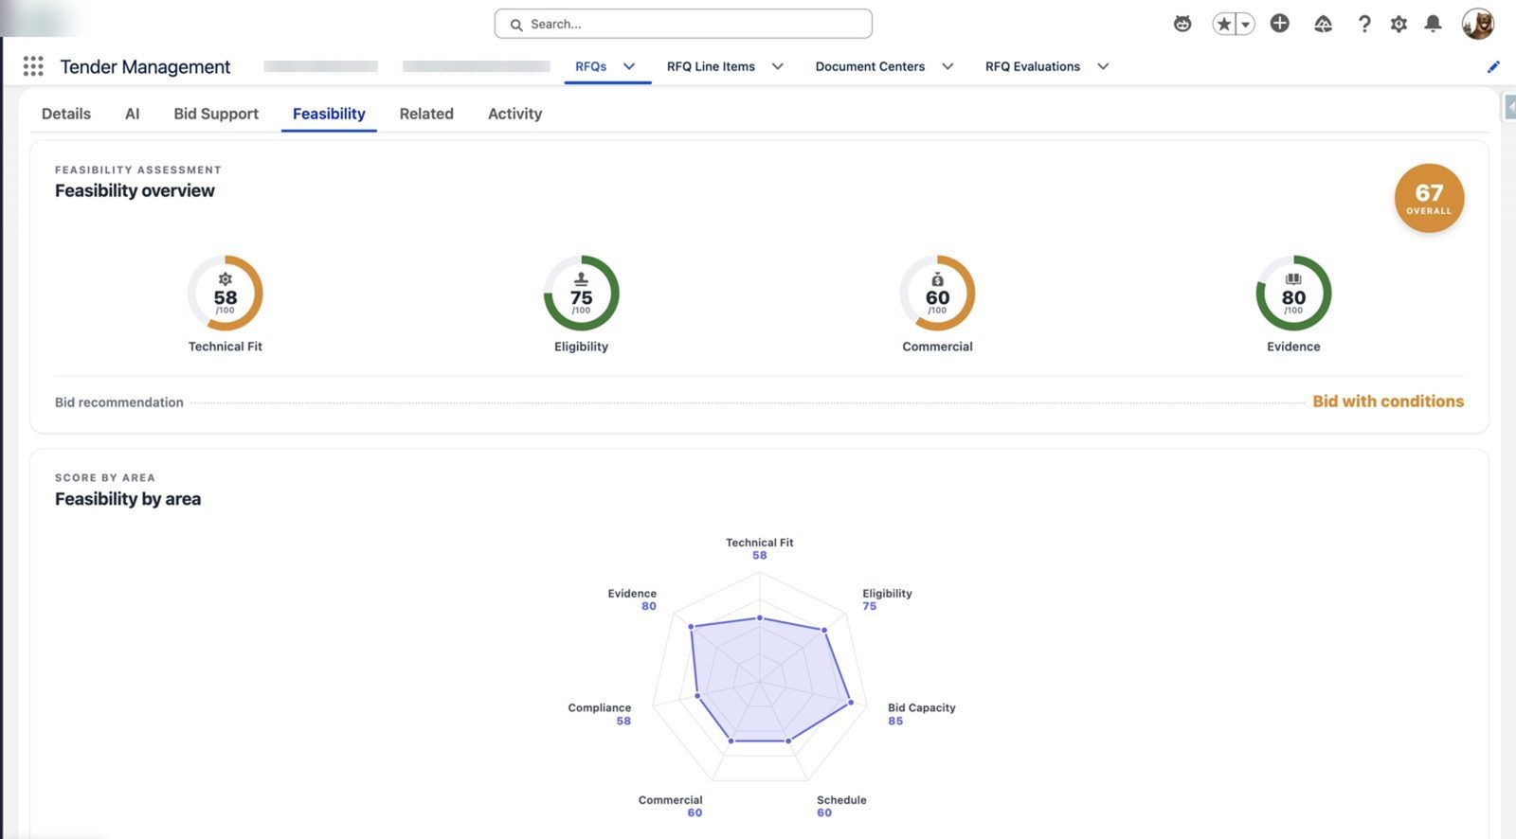This screenshot has height=839, width=1516.
Task: Expand the Document Centers chevron
Action: coord(947,66)
